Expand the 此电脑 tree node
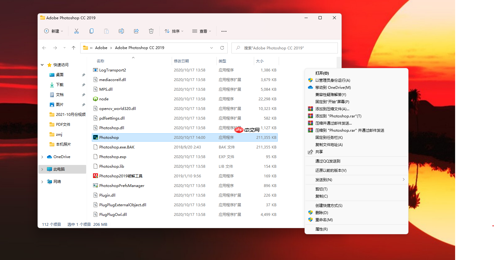 point(42,169)
